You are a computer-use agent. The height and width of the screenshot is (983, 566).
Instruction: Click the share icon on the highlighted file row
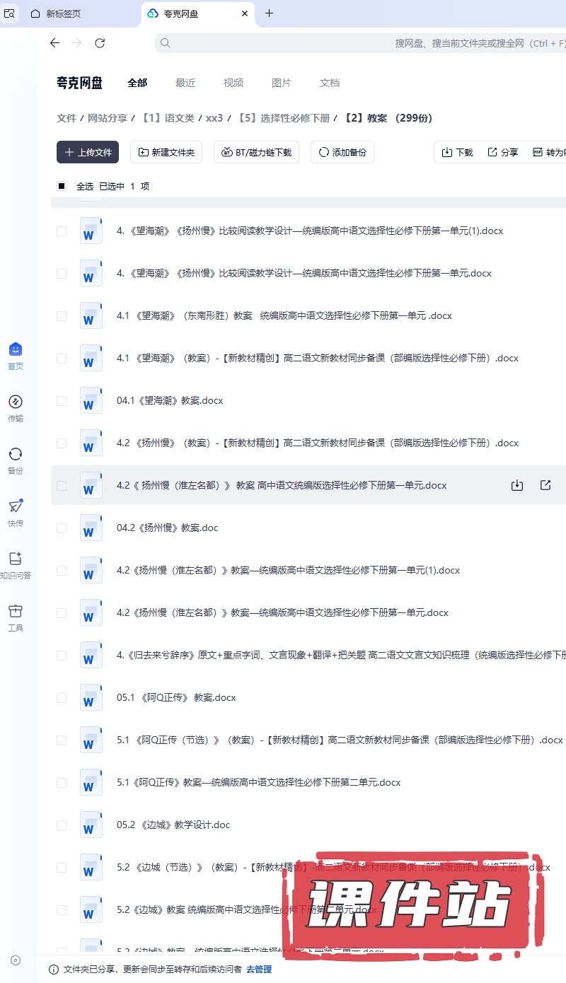pyautogui.click(x=545, y=485)
